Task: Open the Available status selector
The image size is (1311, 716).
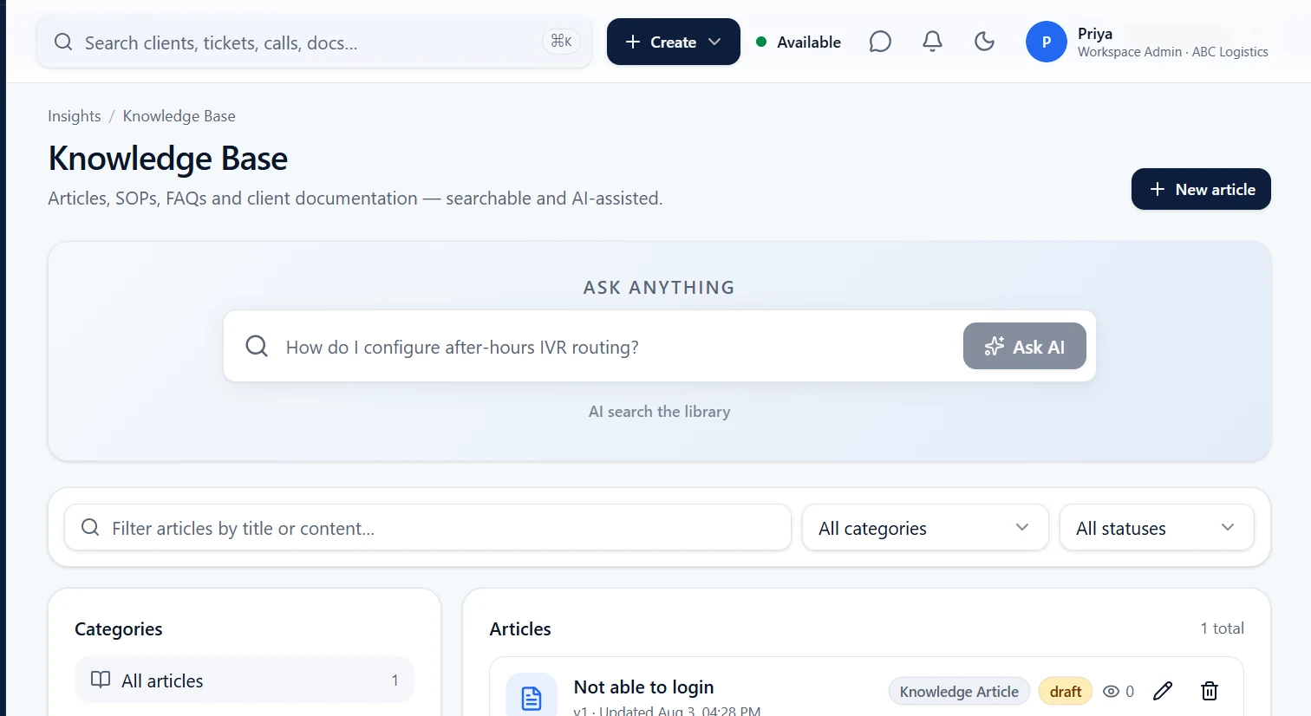Action: tap(799, 42)
